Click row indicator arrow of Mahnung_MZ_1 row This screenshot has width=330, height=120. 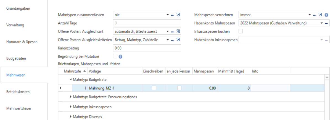point(61,88)
